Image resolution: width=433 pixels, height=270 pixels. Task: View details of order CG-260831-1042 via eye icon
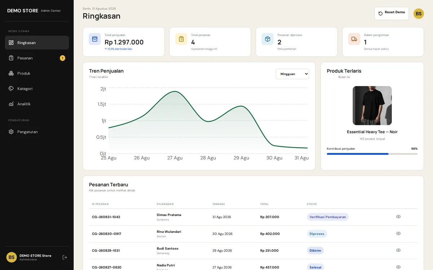click(x=398, y=217)
